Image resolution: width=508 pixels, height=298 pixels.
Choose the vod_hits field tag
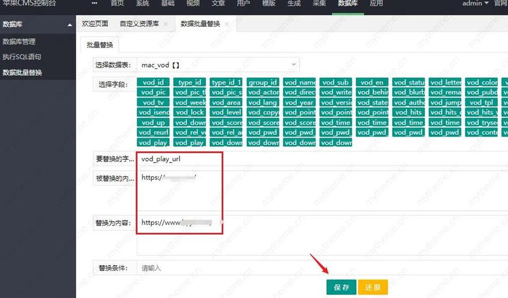(x=408, y=112)
